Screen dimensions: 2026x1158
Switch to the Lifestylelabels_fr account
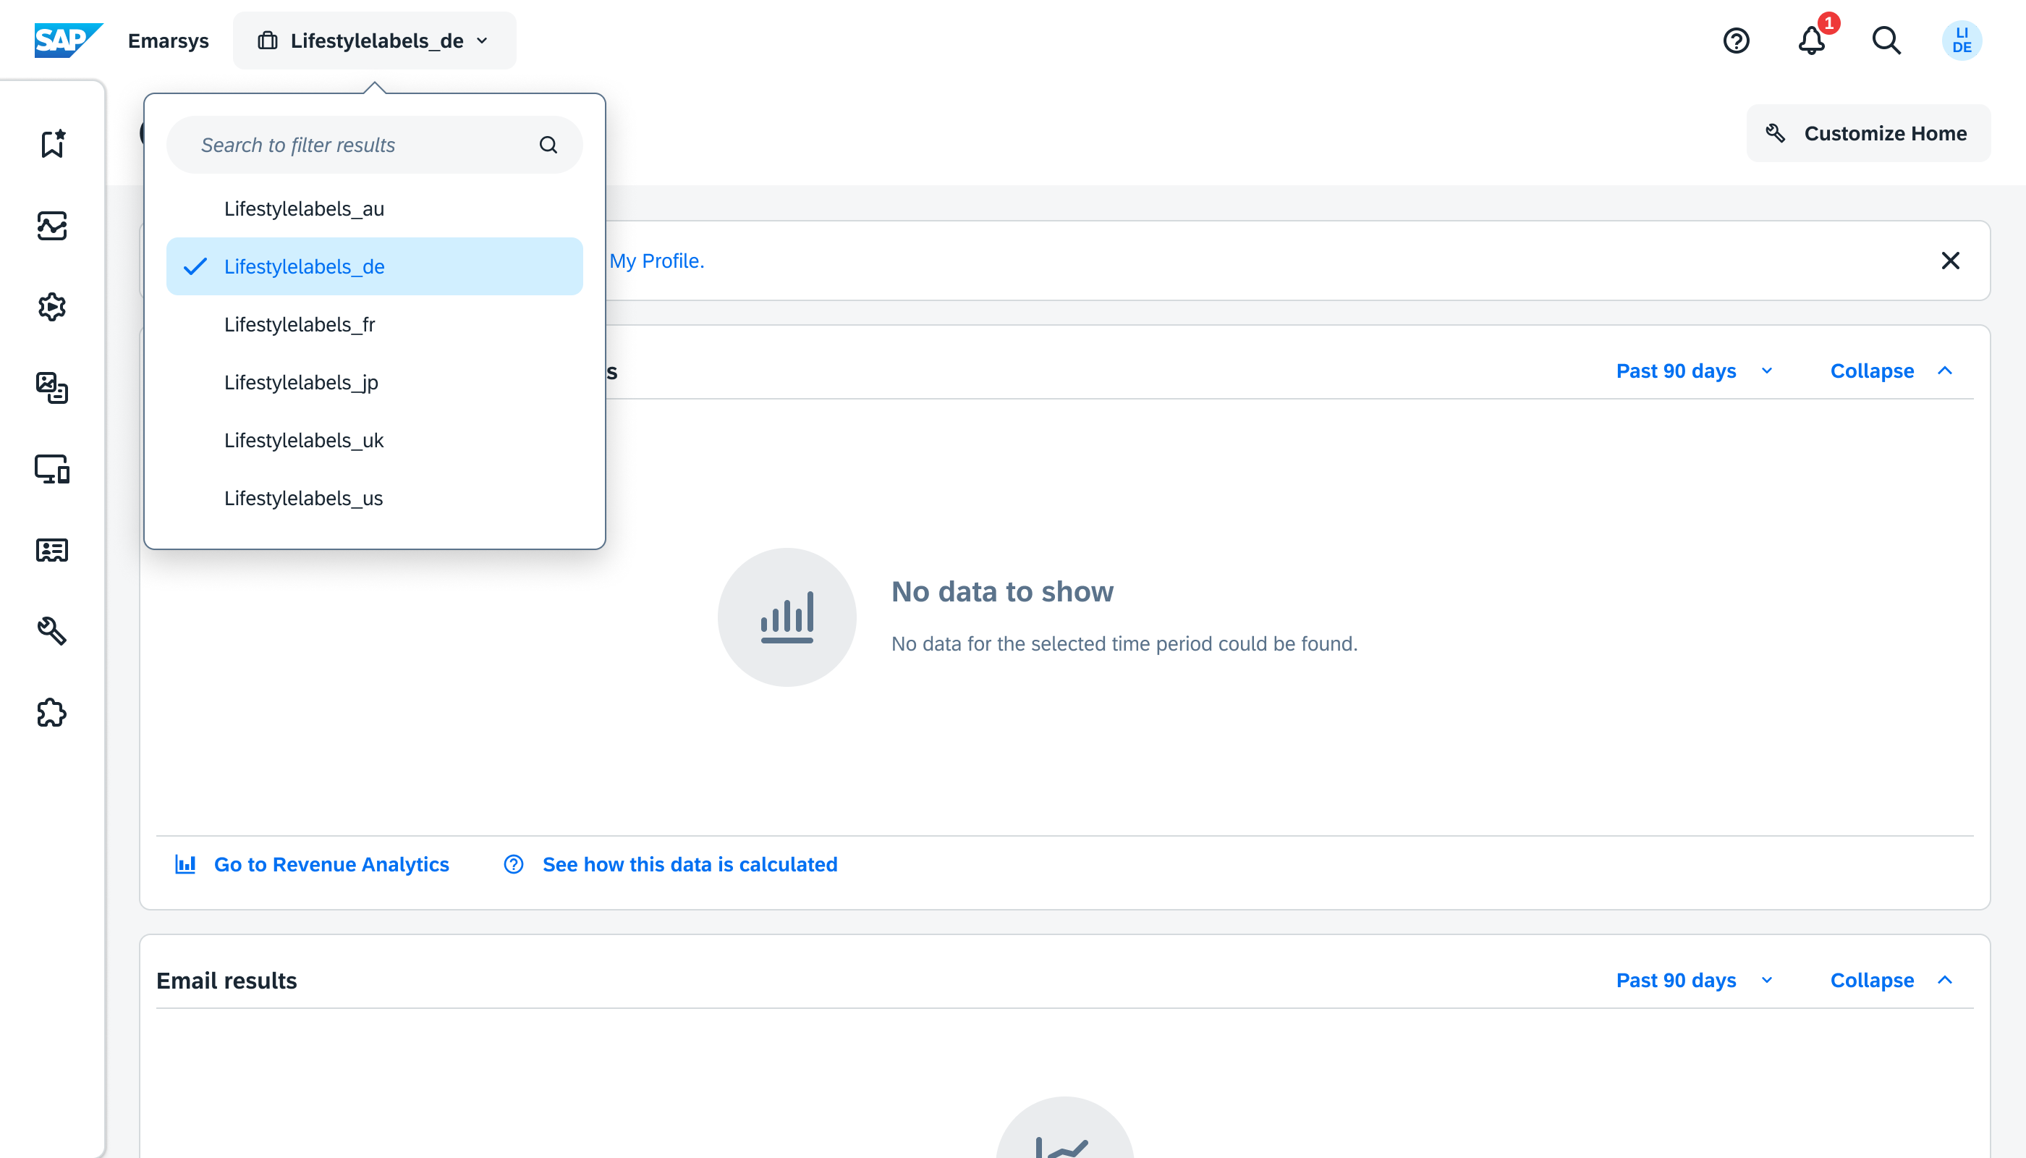(x=375, y=324)
